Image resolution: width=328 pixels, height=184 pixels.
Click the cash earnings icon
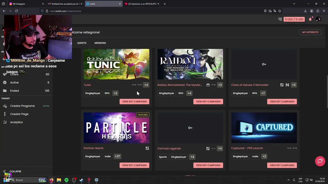[x=280, y=19]
